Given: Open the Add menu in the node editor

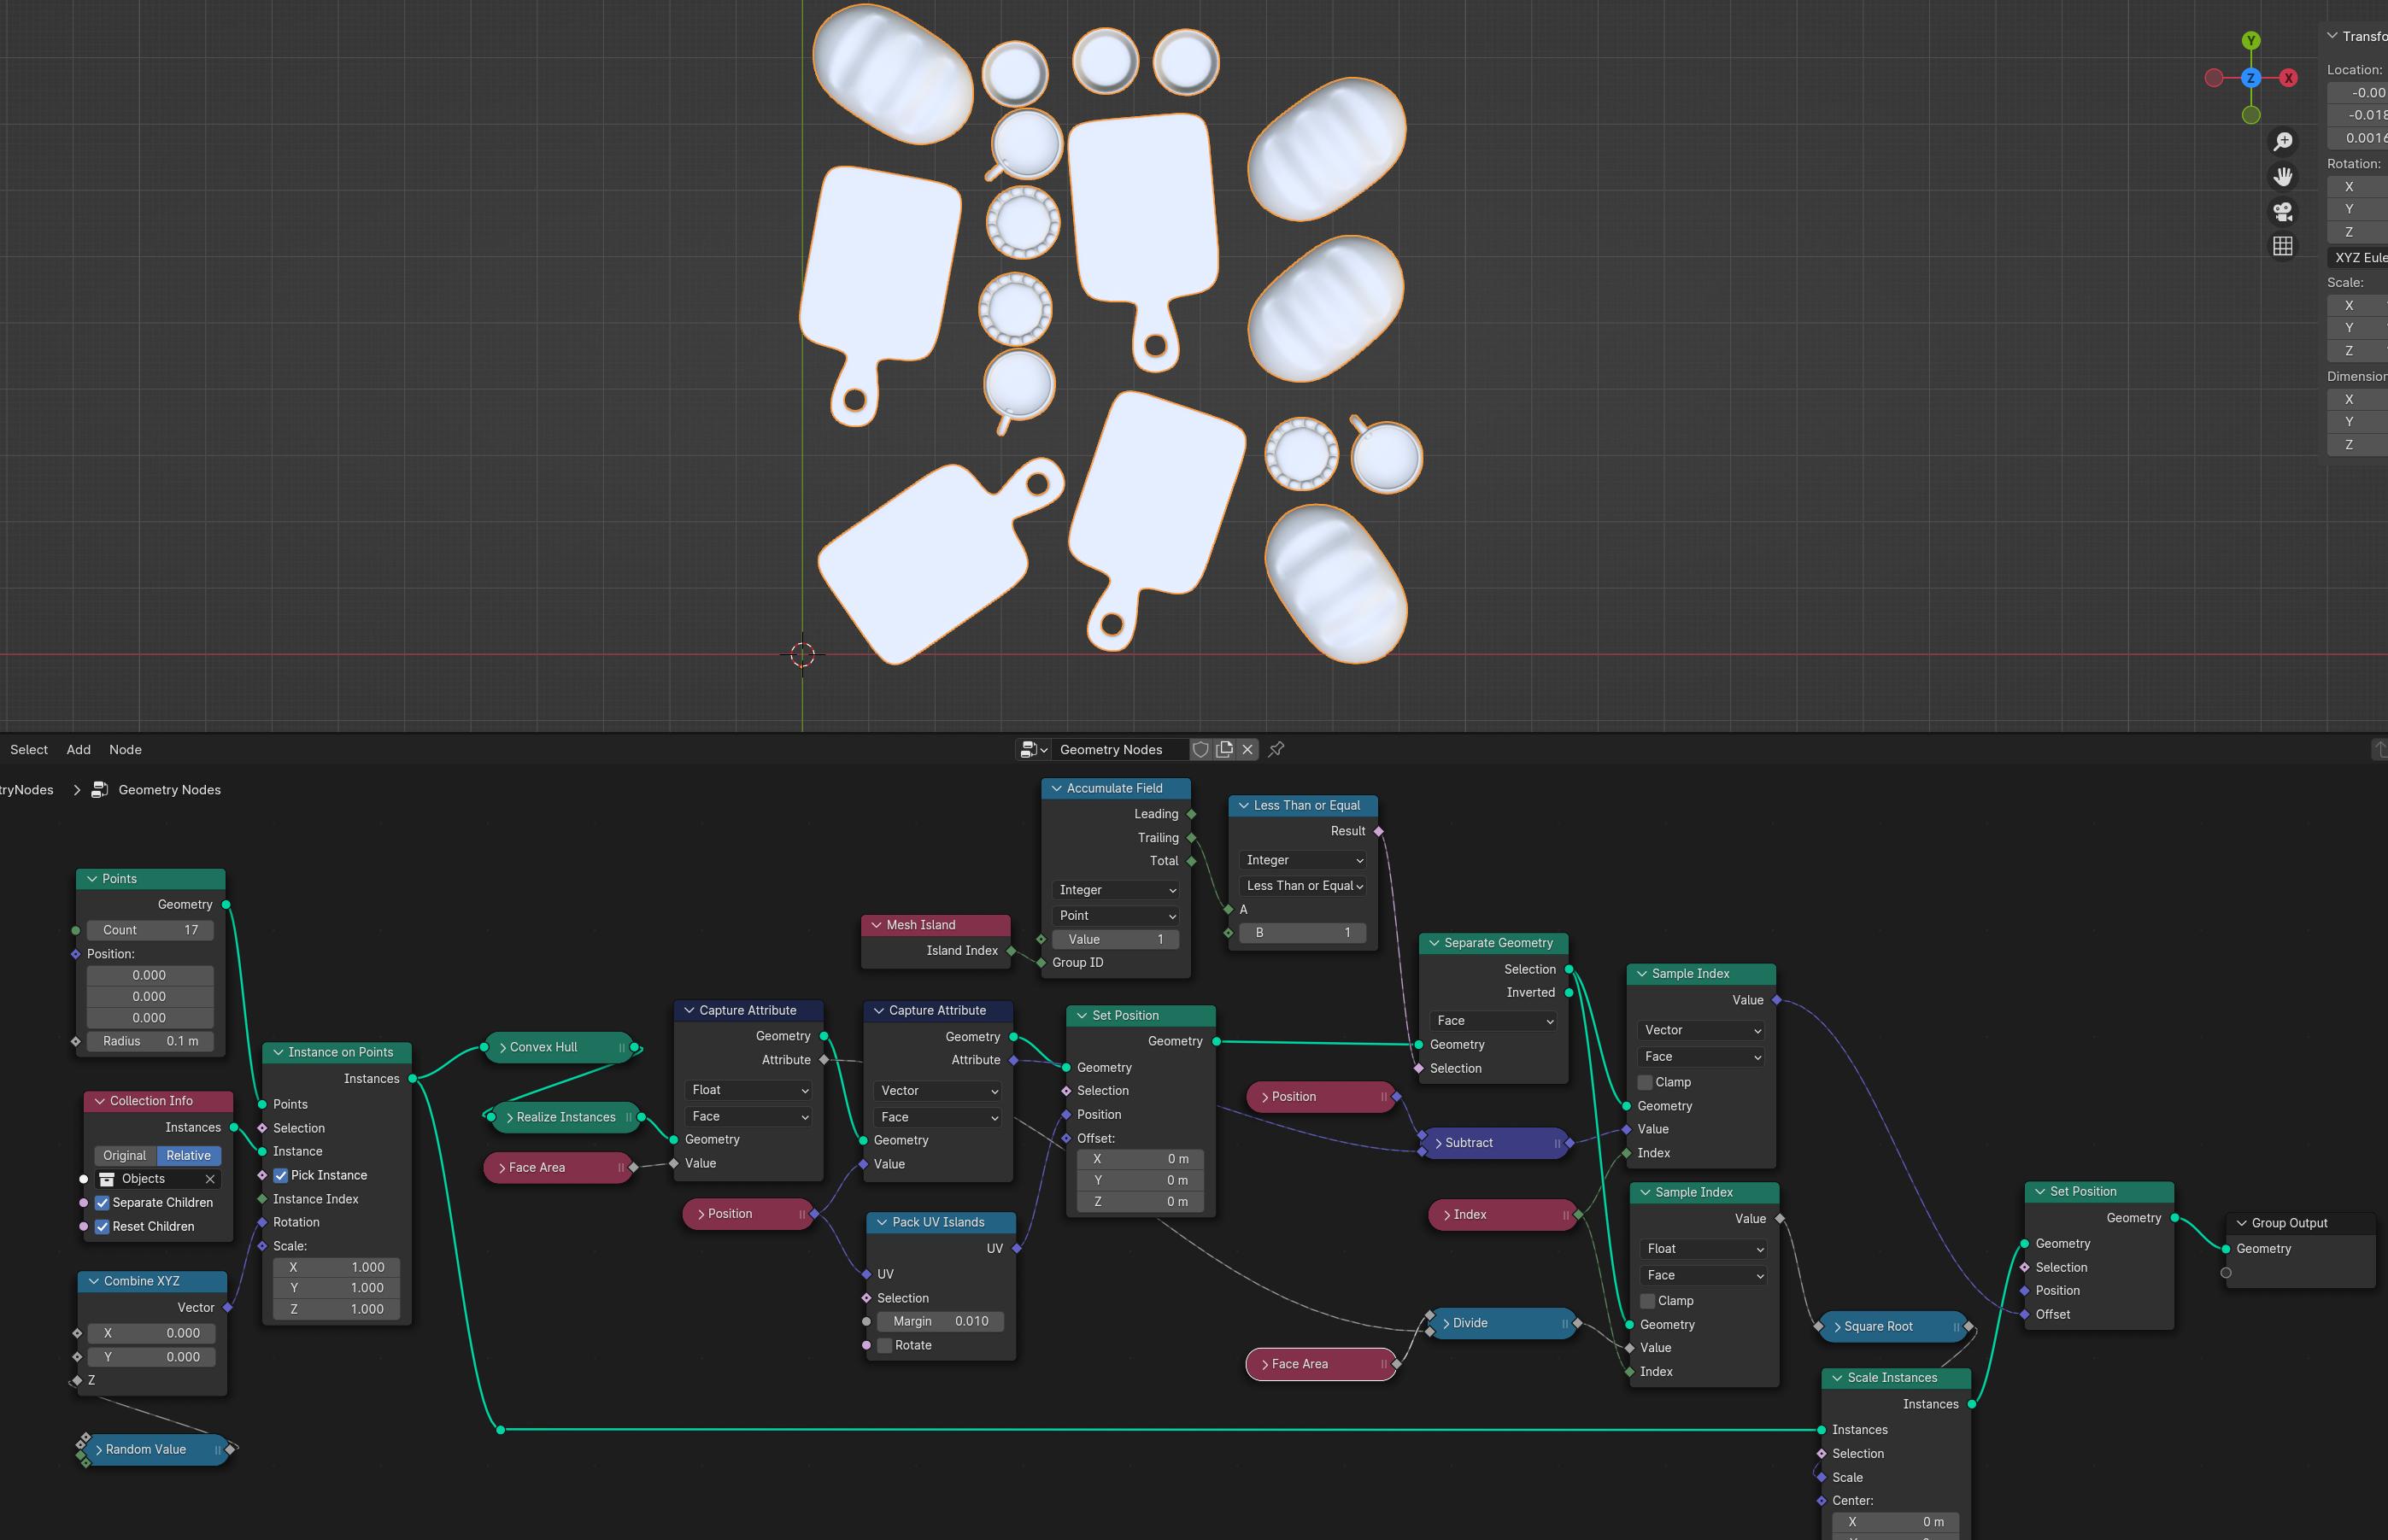Looking at the screenshot, I should coord(79,750).
